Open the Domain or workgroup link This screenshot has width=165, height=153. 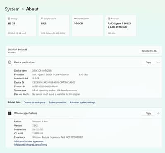click(35, 103)
